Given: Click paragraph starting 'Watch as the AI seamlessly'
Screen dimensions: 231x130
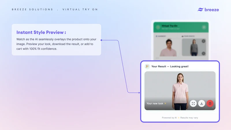Looking at the screenshot, I should point(56,44).
